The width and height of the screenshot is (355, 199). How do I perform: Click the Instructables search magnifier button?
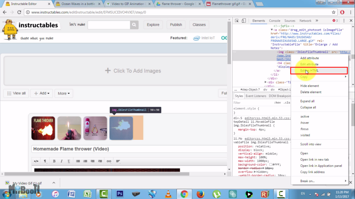(x=134, y=25)
